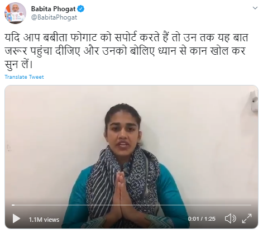
Task: Click the first line of Hindi tweet text
Action: 126,37
